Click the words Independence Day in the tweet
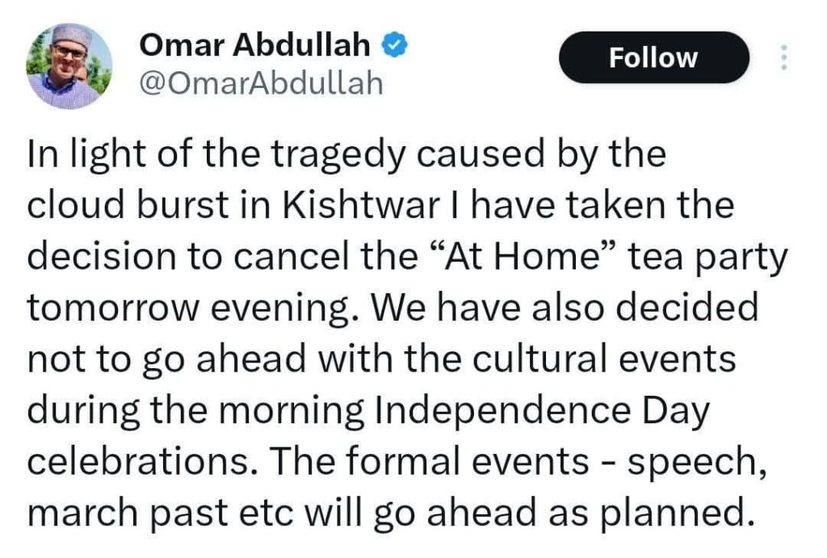Viewport: 827px width, 558px height. click(541, 410)
